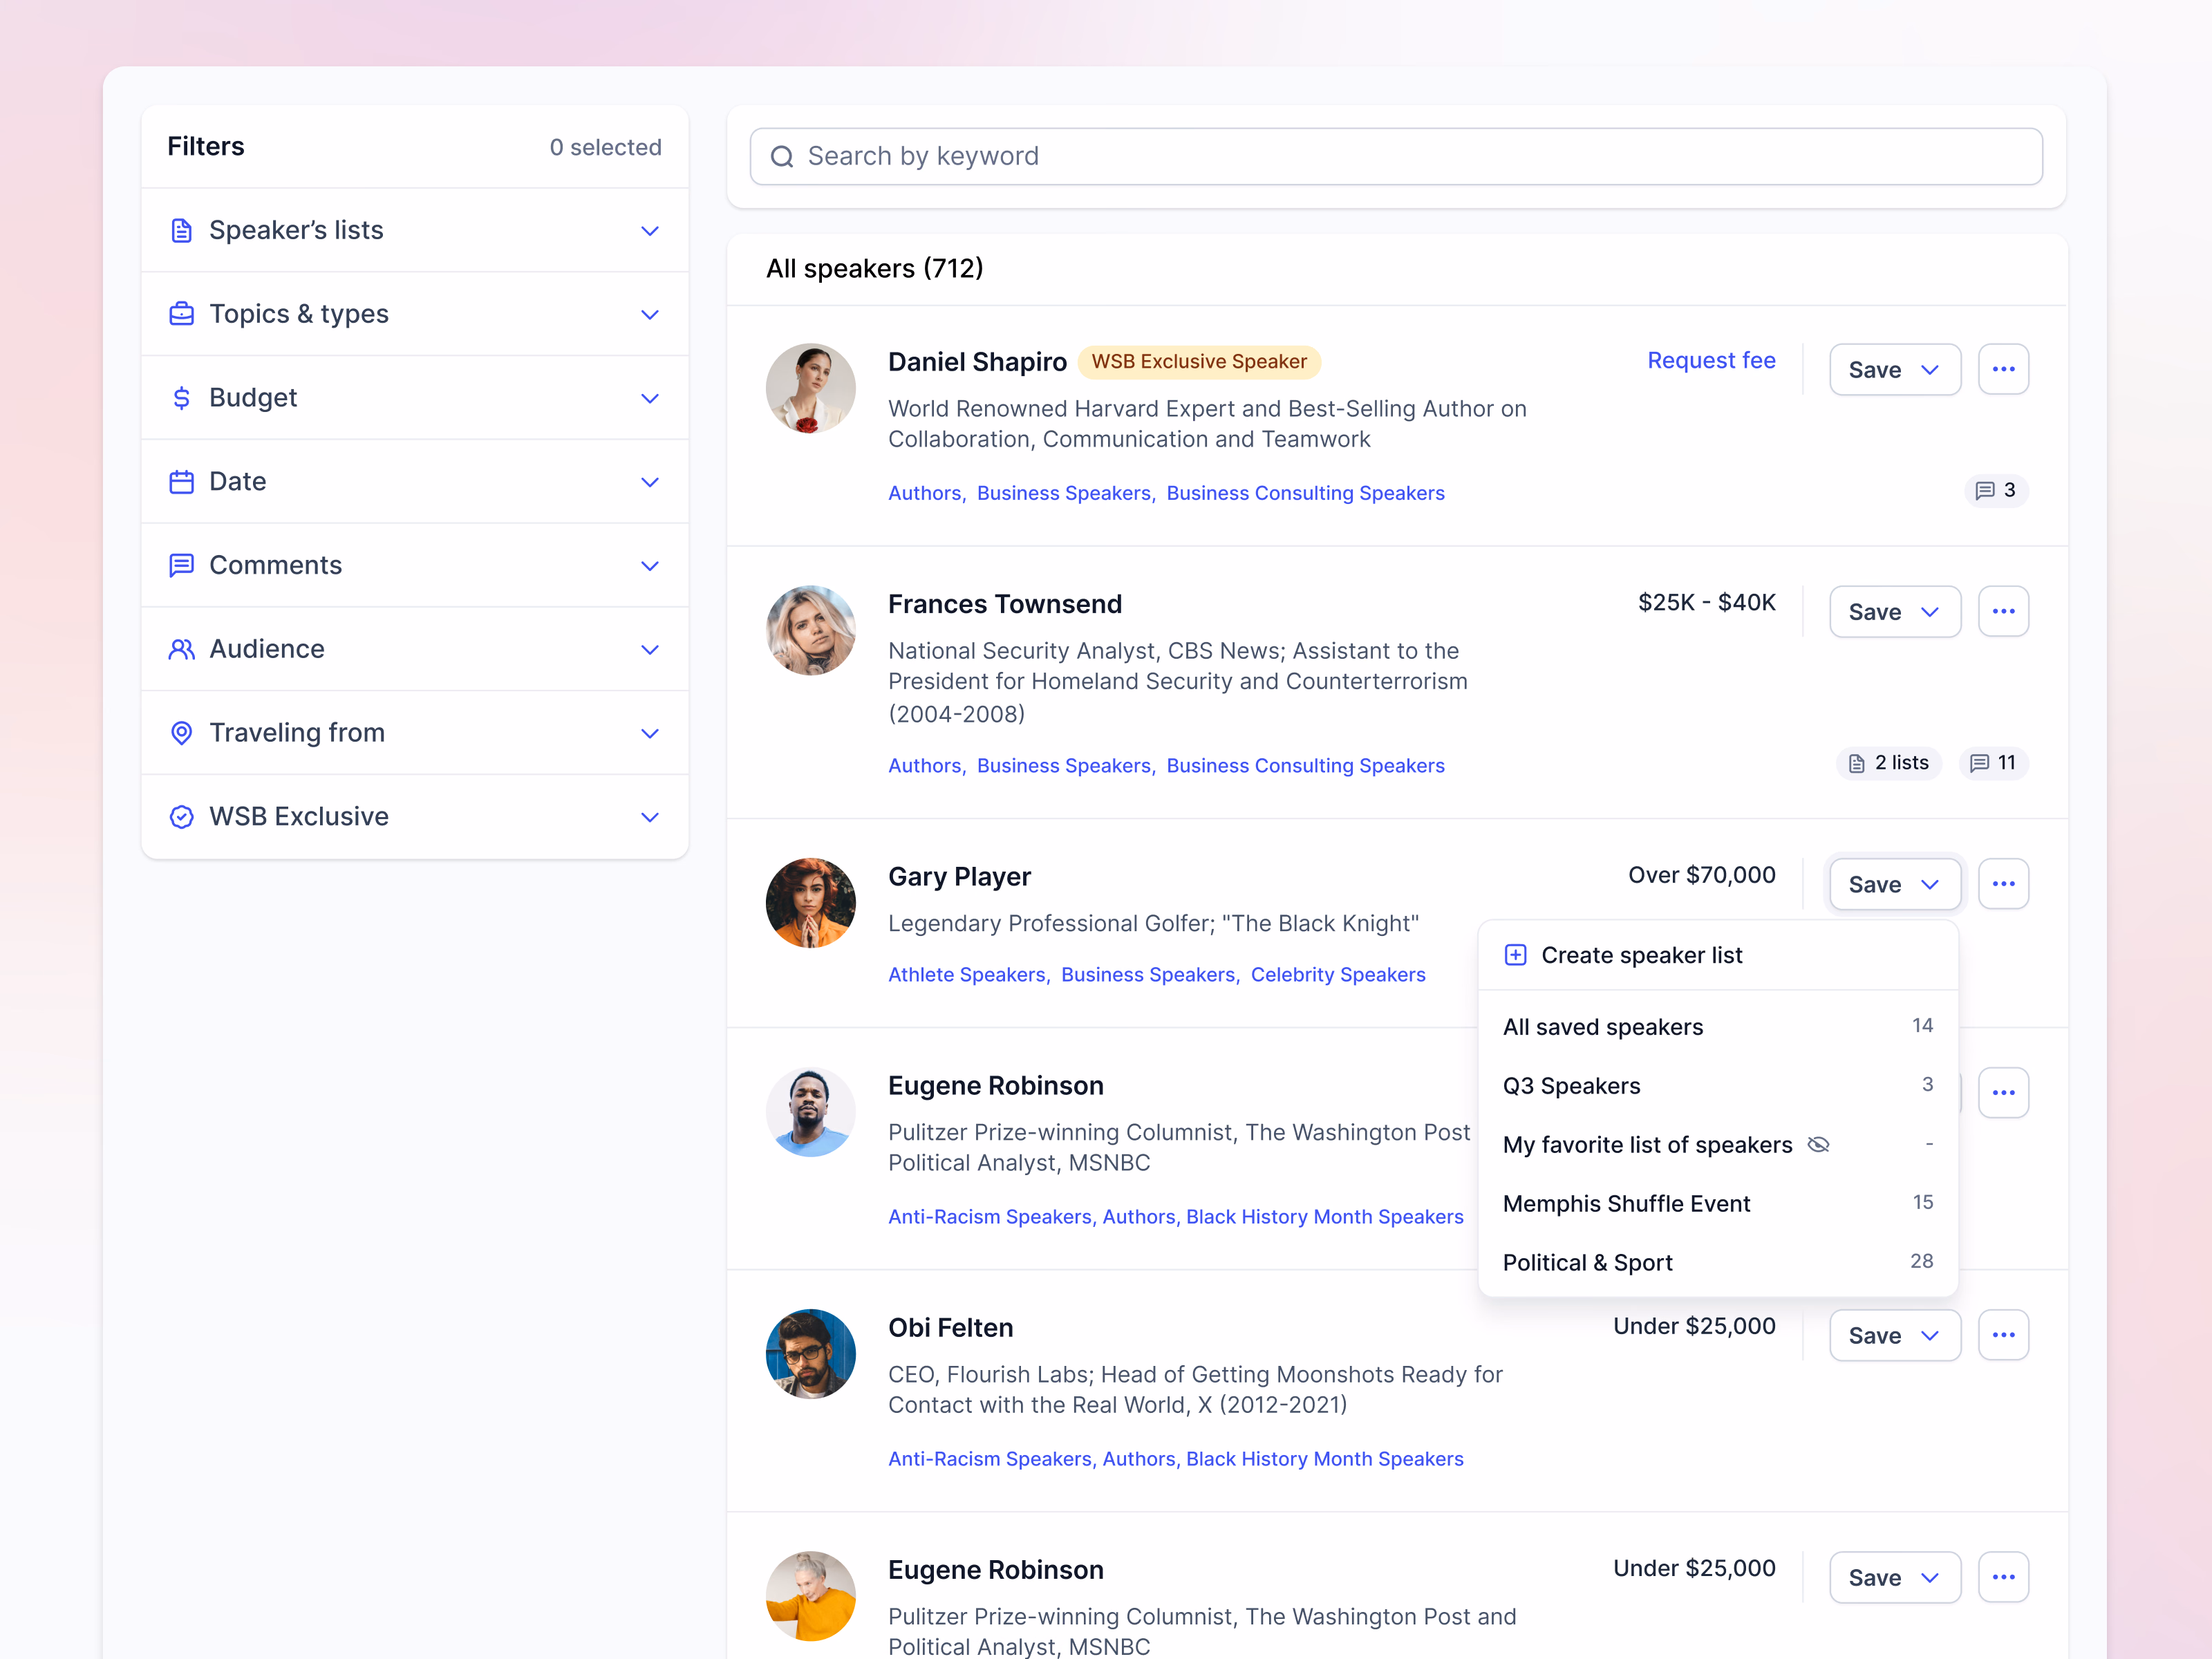Expand the WSB Exclusive filter chevron

point(650,817)
